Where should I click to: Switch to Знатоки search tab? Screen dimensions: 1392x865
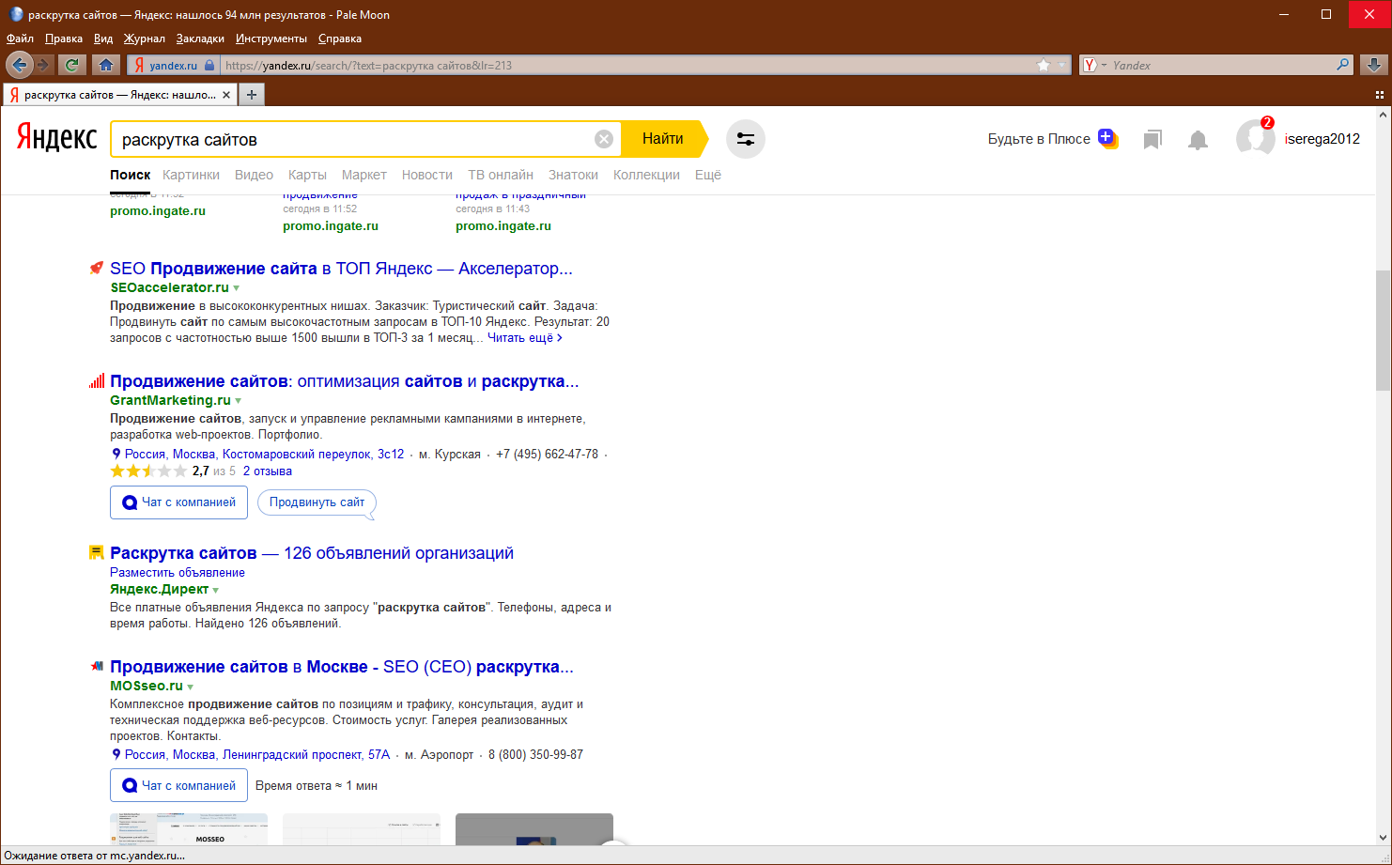pyautogui.click(x=573, y=175)
